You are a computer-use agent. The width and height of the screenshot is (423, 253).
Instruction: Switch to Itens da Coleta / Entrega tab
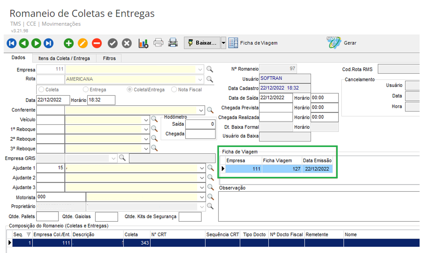[x=64, y=58]
